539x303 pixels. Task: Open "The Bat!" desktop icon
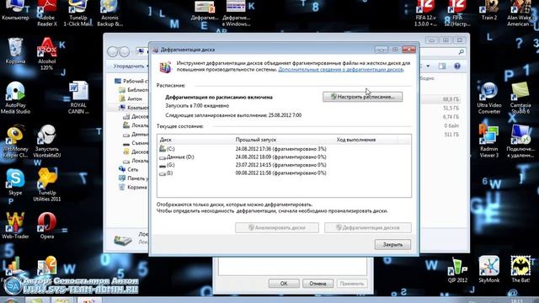click(x=520, y=269)
